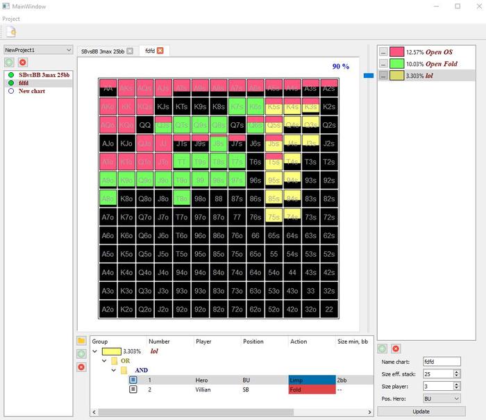This screenshot has width=486, height=420.
Task: Click the MainWindow app icon in title bar
Action: tap(6, 6)
